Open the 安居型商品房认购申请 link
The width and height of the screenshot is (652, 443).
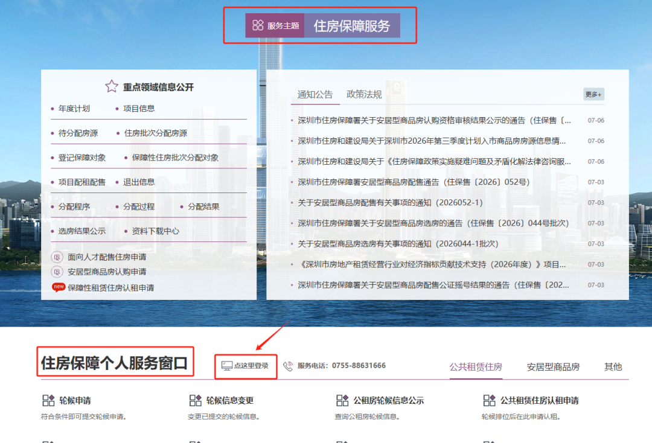click(x=107, y=272)
